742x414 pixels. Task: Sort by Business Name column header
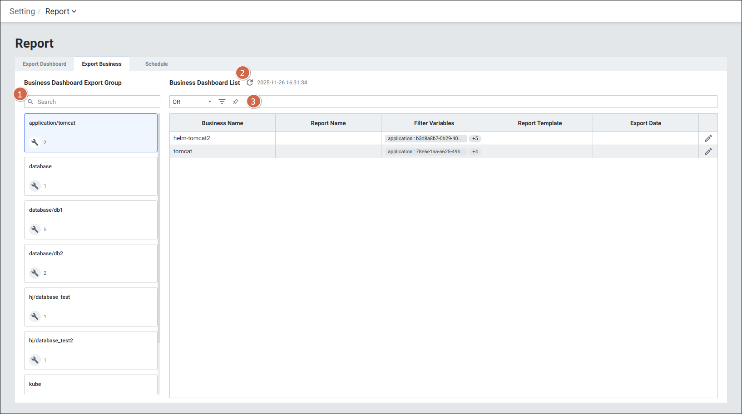pyautogui.click(x=223, y=123)
